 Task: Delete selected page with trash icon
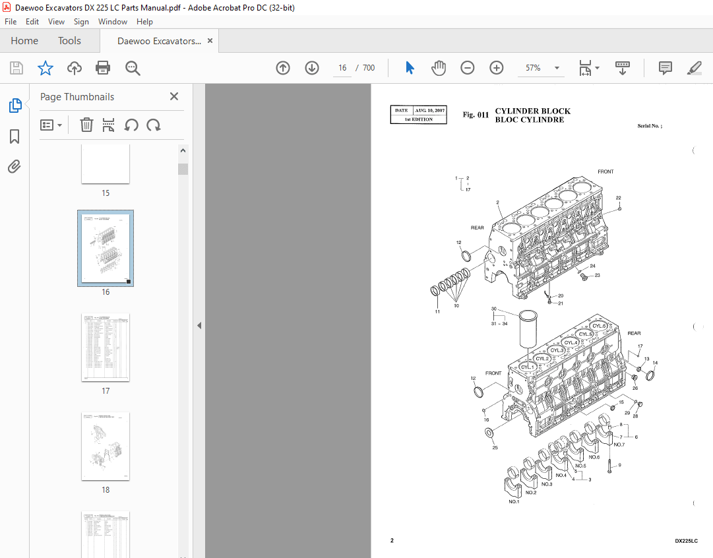point(86,125)
